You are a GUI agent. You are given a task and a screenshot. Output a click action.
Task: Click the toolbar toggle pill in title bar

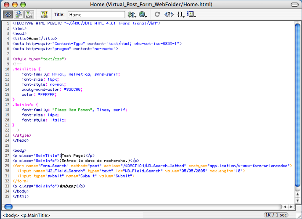294,5
